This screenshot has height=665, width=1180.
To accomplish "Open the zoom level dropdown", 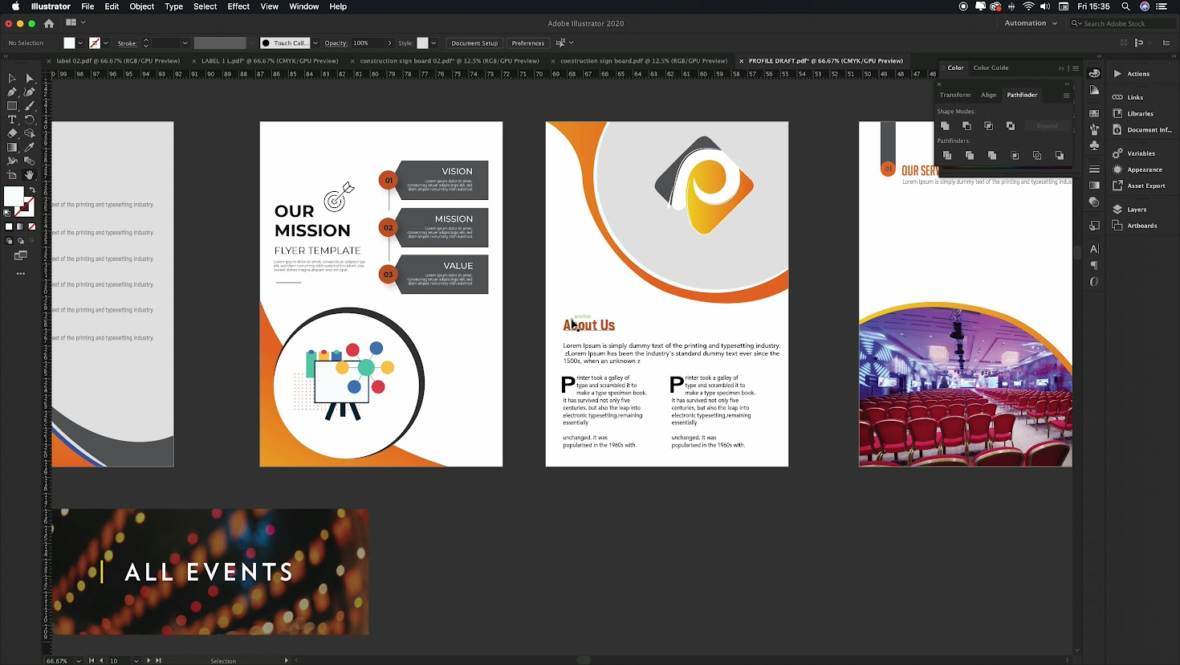I will [x=79, y=661].
